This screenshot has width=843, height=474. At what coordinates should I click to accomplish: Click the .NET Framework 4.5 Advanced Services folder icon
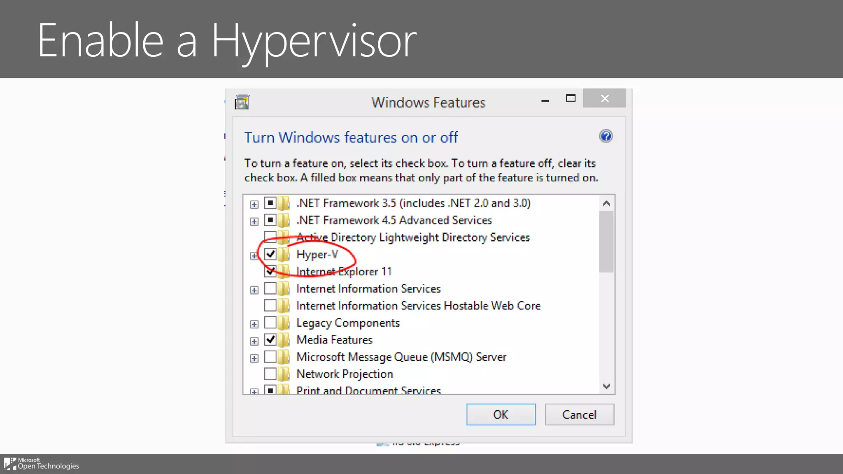tap(284, 221)
